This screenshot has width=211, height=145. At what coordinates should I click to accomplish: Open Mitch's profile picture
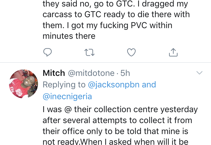(23, 84)
